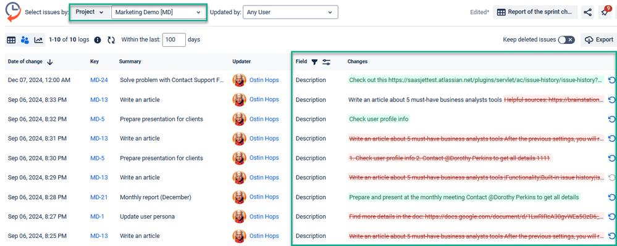Screen dimensions: 617x246
Task: Click summary 'Update user persona'
Action: tap(147, 216)
